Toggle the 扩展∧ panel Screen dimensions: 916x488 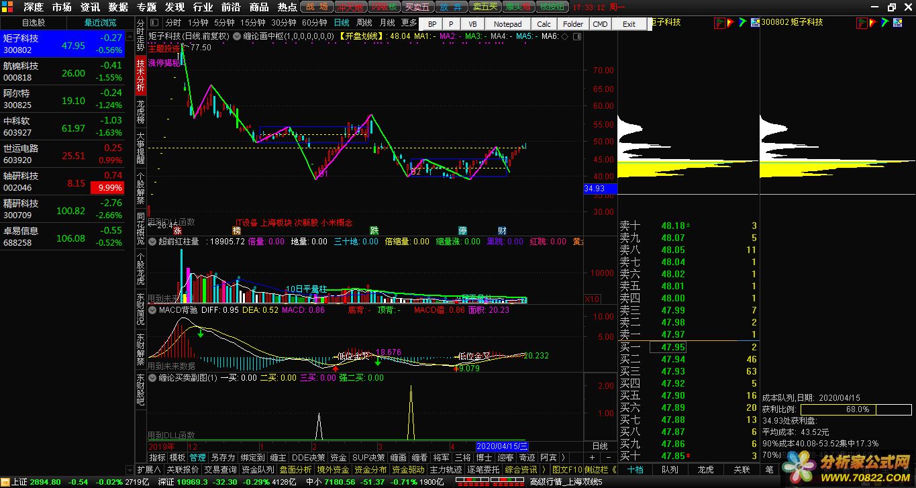pyautogui.click(x=149, y=470)
